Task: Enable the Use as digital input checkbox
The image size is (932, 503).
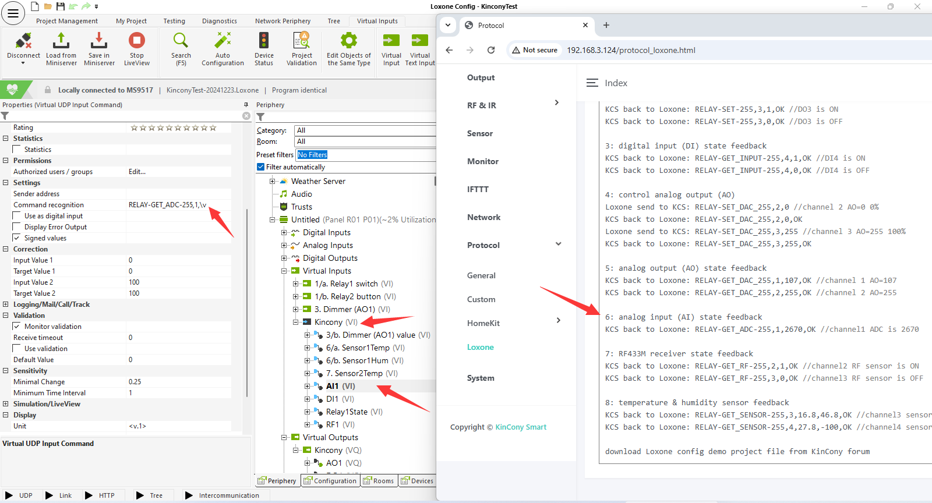Action: tap(17, 216)
